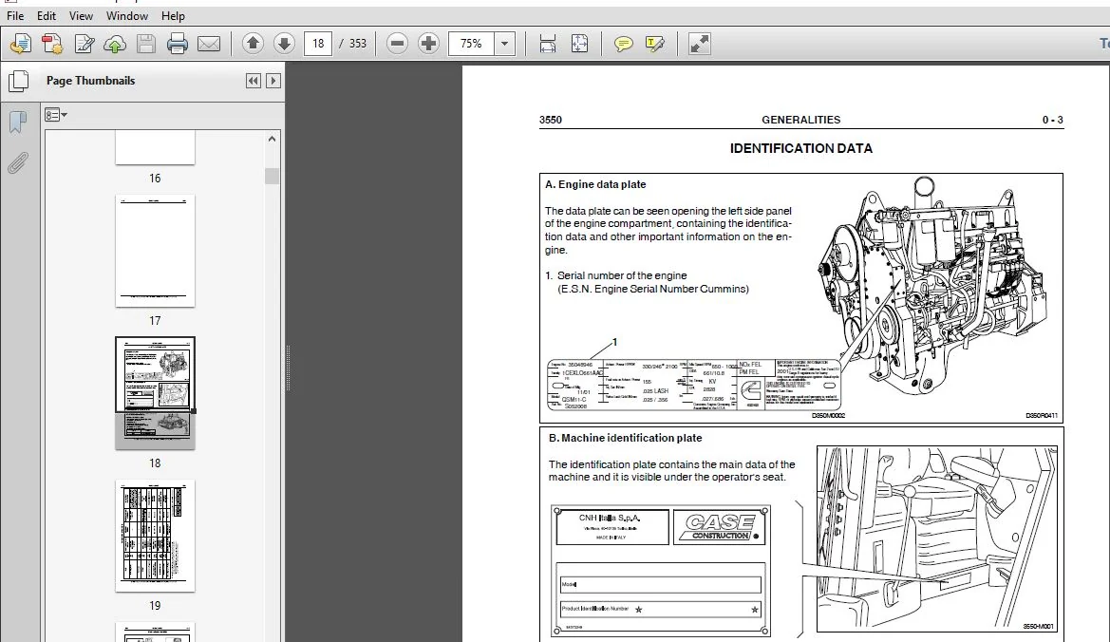Image resolution: width=1110 pixels, height=642 pixels.
Task: Open the View menu
Action: 81,15
